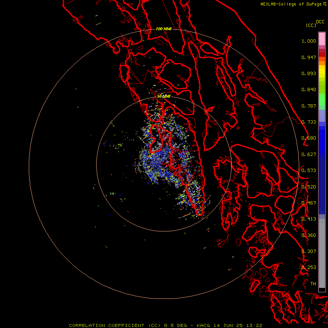Click the 0.733 scale value
The image size is (328, 328).
click(x=309, y=122)
